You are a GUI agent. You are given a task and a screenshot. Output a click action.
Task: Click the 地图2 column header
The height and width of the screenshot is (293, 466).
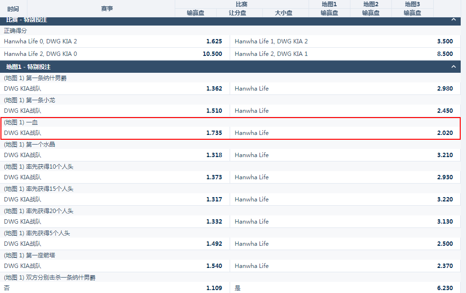[371, 4]
